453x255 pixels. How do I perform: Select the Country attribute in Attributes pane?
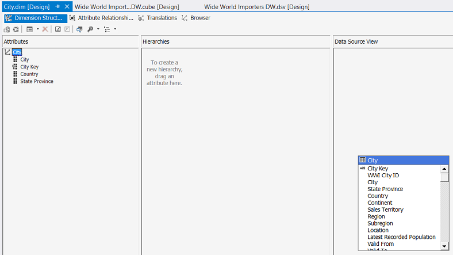(x=29, y=74)
